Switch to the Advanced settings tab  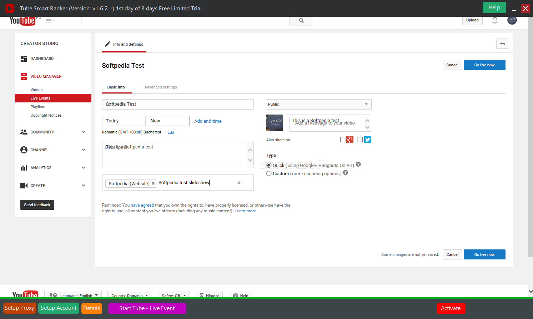click(x=161, y=87)
